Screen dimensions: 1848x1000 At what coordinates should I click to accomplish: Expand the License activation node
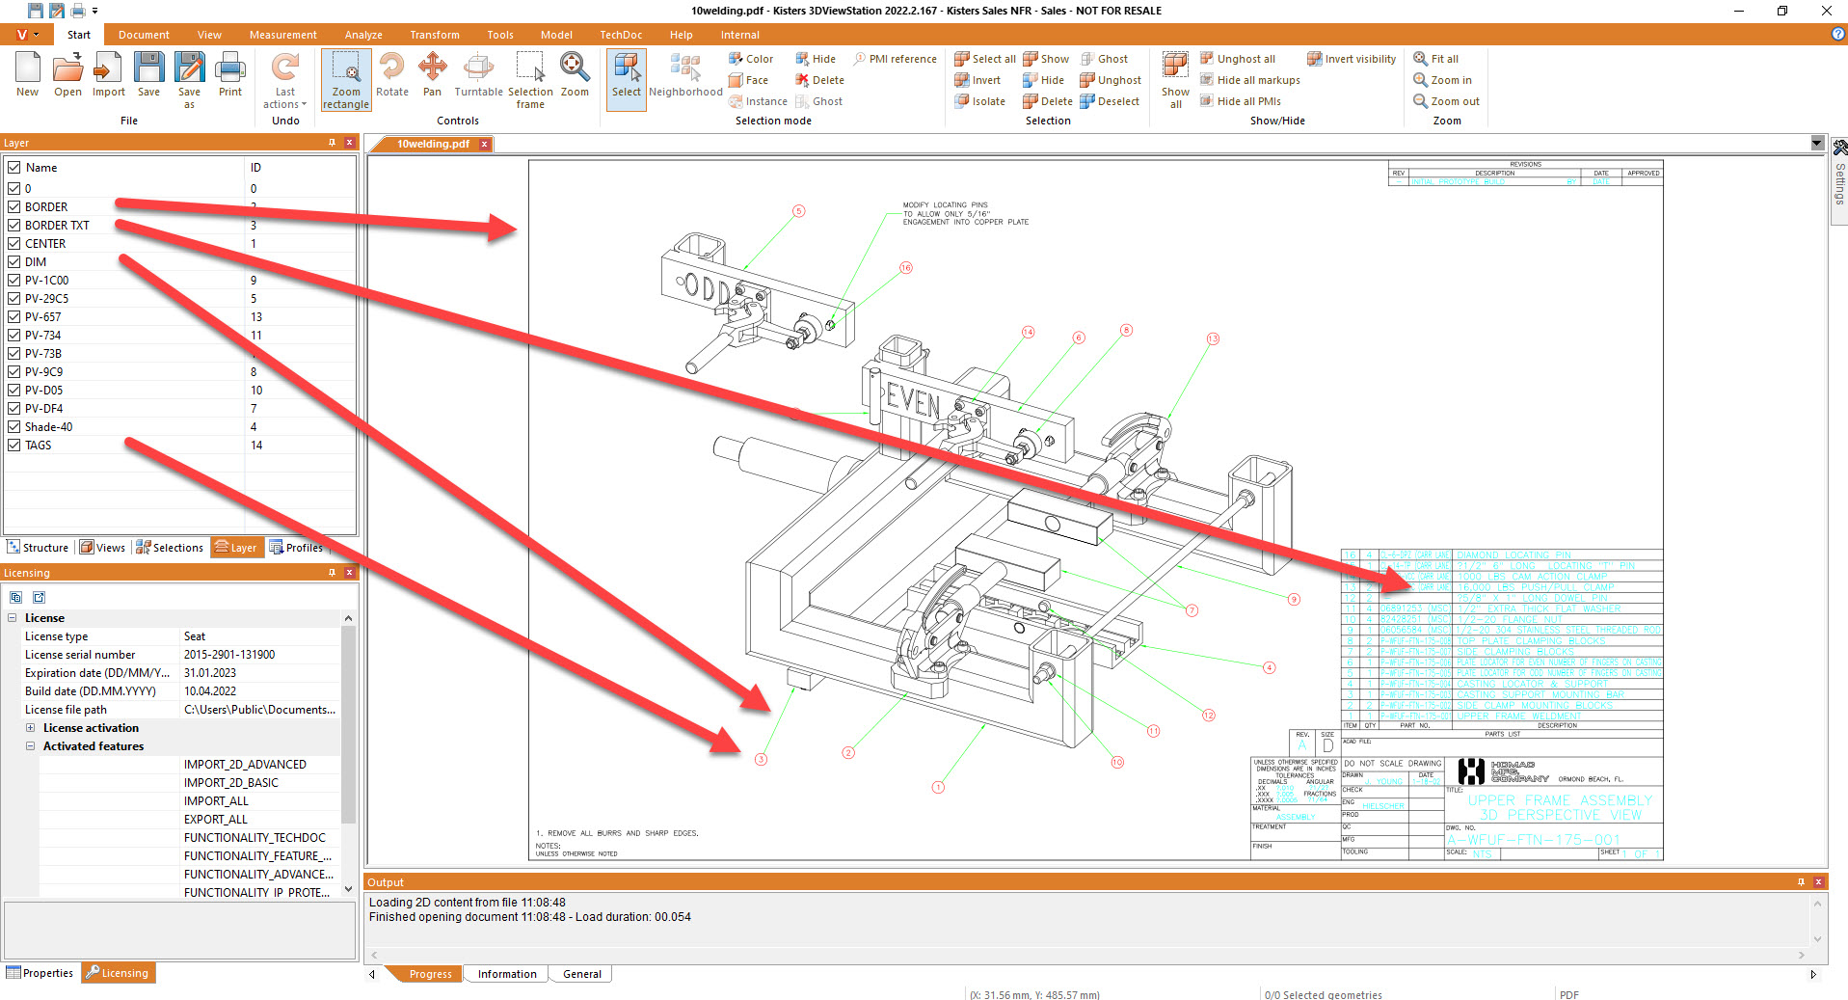(30, 728)
